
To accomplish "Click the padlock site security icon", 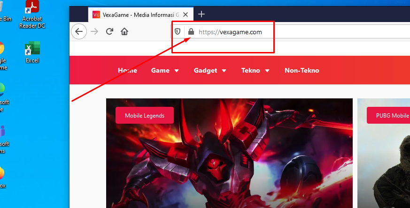I will point(191,32).
